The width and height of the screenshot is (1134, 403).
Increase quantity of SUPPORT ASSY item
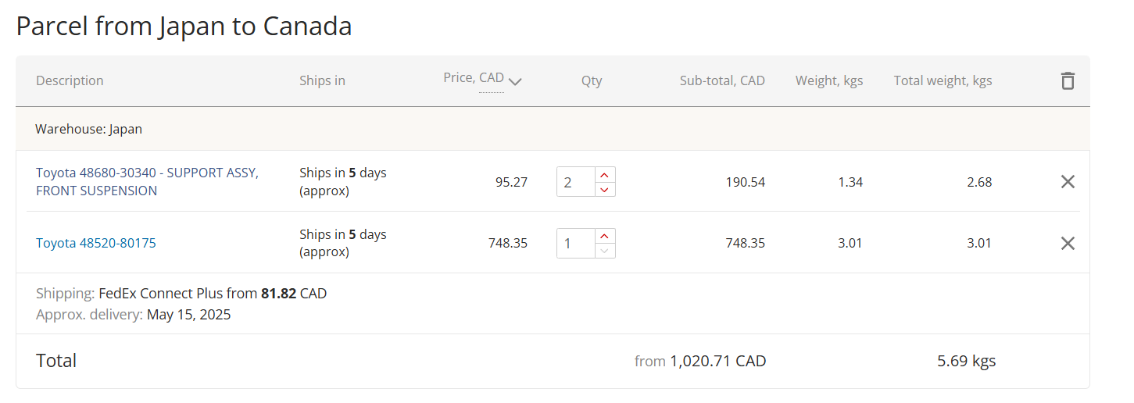point(605,174)
